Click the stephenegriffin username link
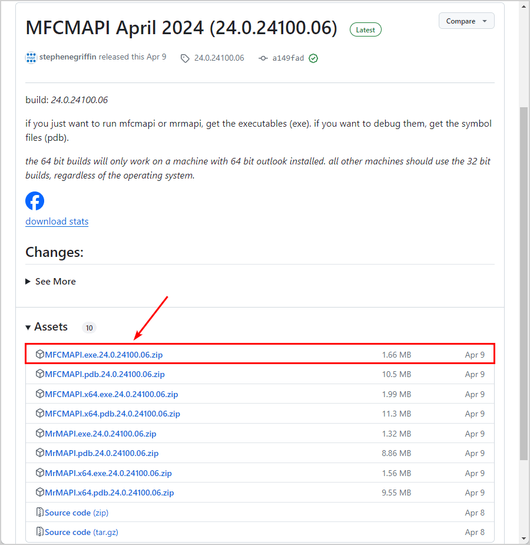The image size is (530, 545). coord(67,57)
